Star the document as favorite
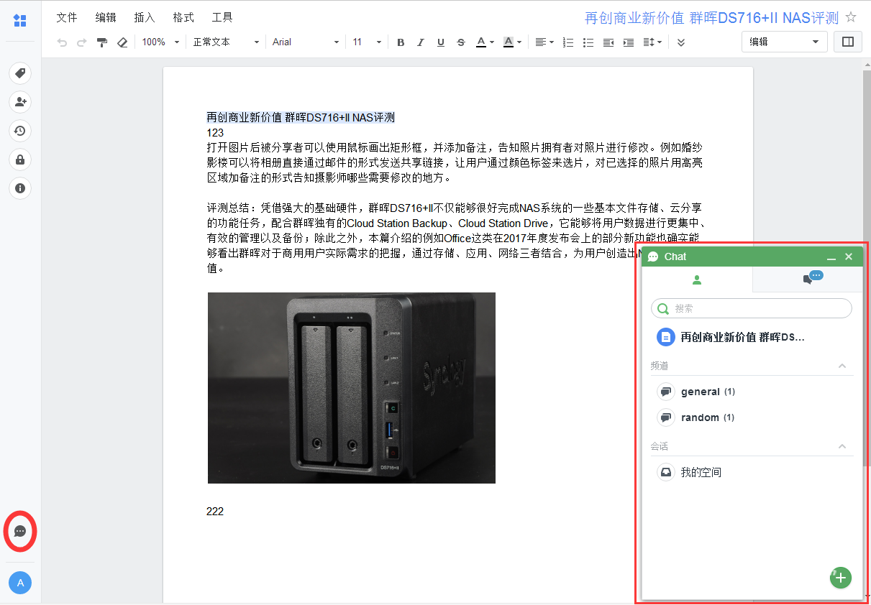The height and width of the screenshot is (605, 871). (851, 17)
